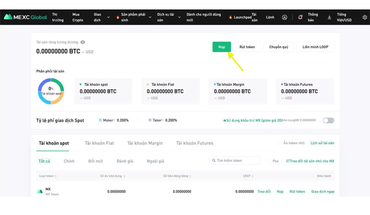Click the MX token logo icon
370x215 pixels.
point(40,192)
